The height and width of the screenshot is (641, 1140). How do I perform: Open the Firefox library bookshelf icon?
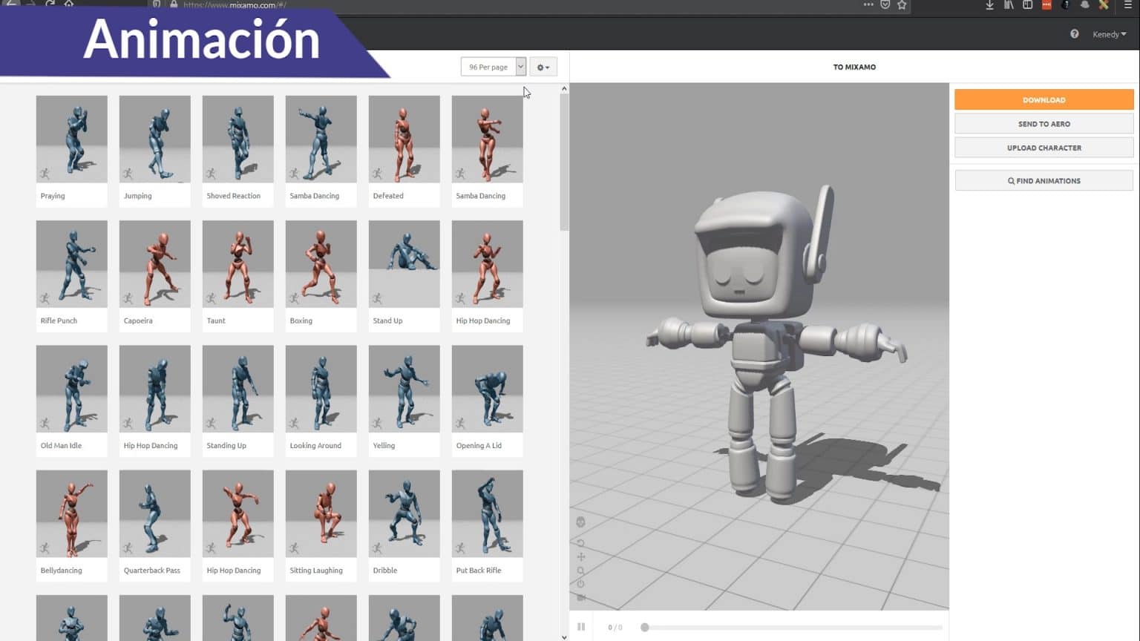tap(1009, 5)
